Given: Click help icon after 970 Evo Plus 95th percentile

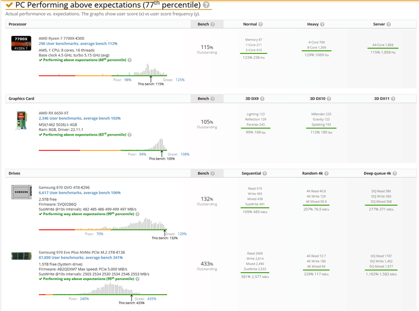Looking at the screenshot, I should (138, 279).
